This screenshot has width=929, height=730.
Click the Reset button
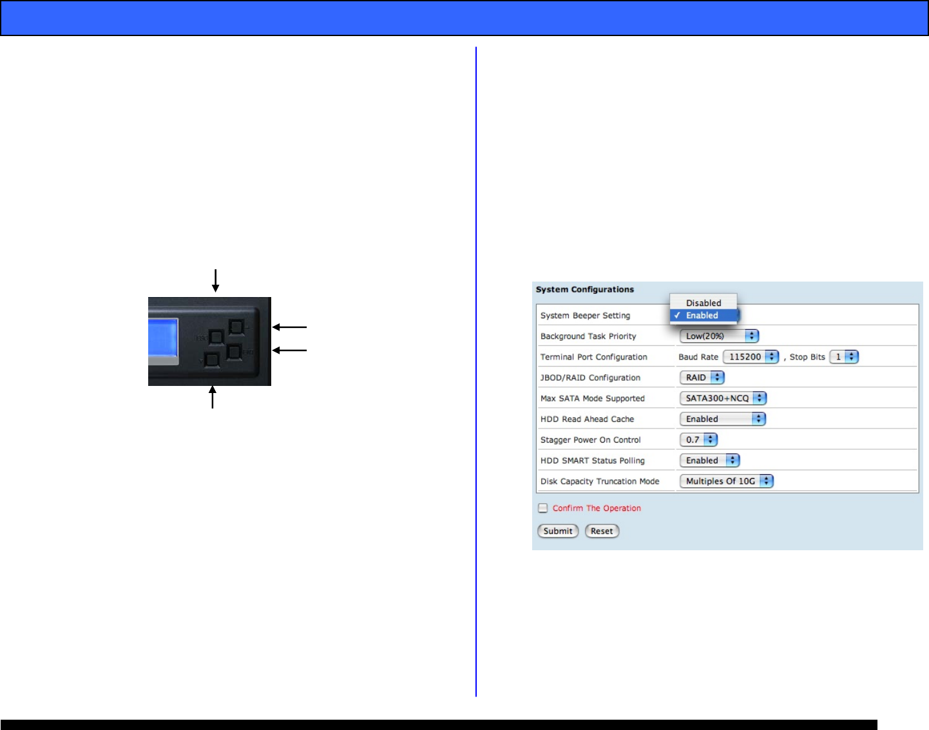602,531
